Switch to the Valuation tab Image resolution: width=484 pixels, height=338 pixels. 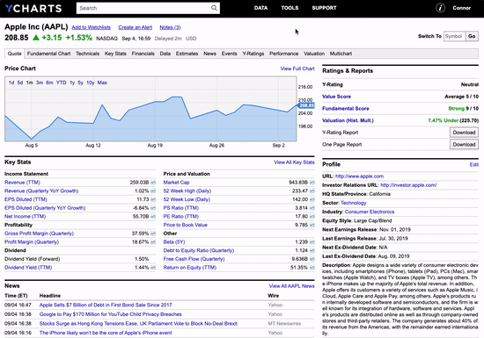tap(314, 54)
